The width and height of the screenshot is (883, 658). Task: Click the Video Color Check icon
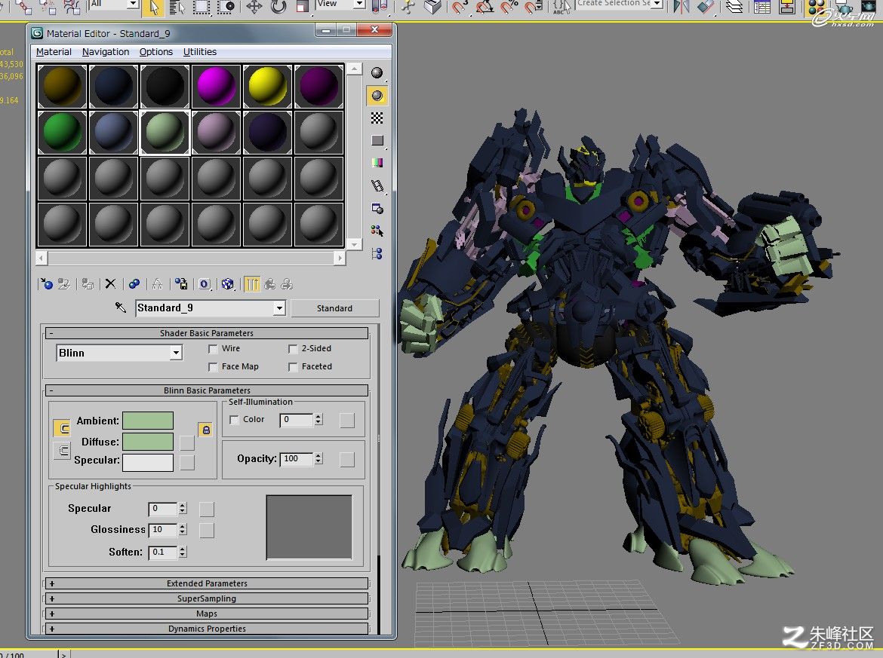377,163
